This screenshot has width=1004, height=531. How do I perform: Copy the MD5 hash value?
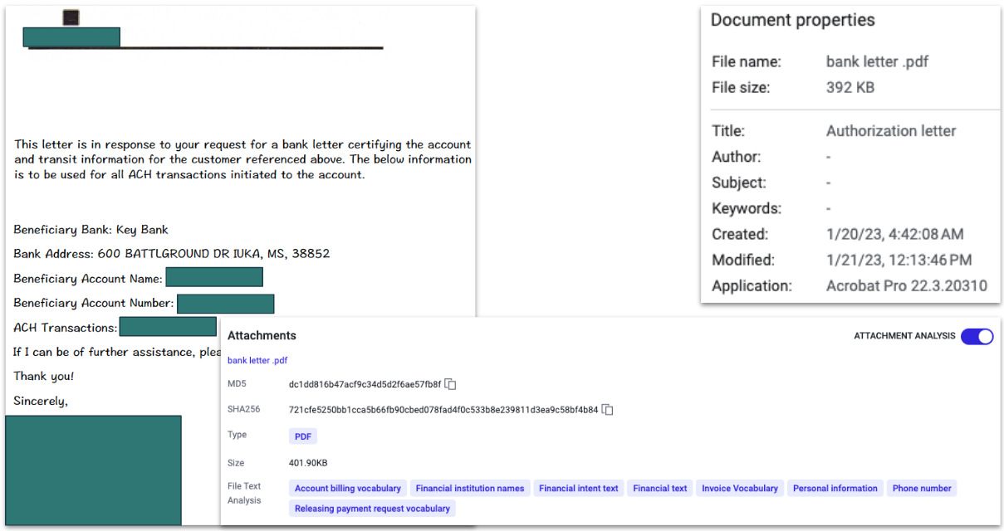[x=450, y=384]
